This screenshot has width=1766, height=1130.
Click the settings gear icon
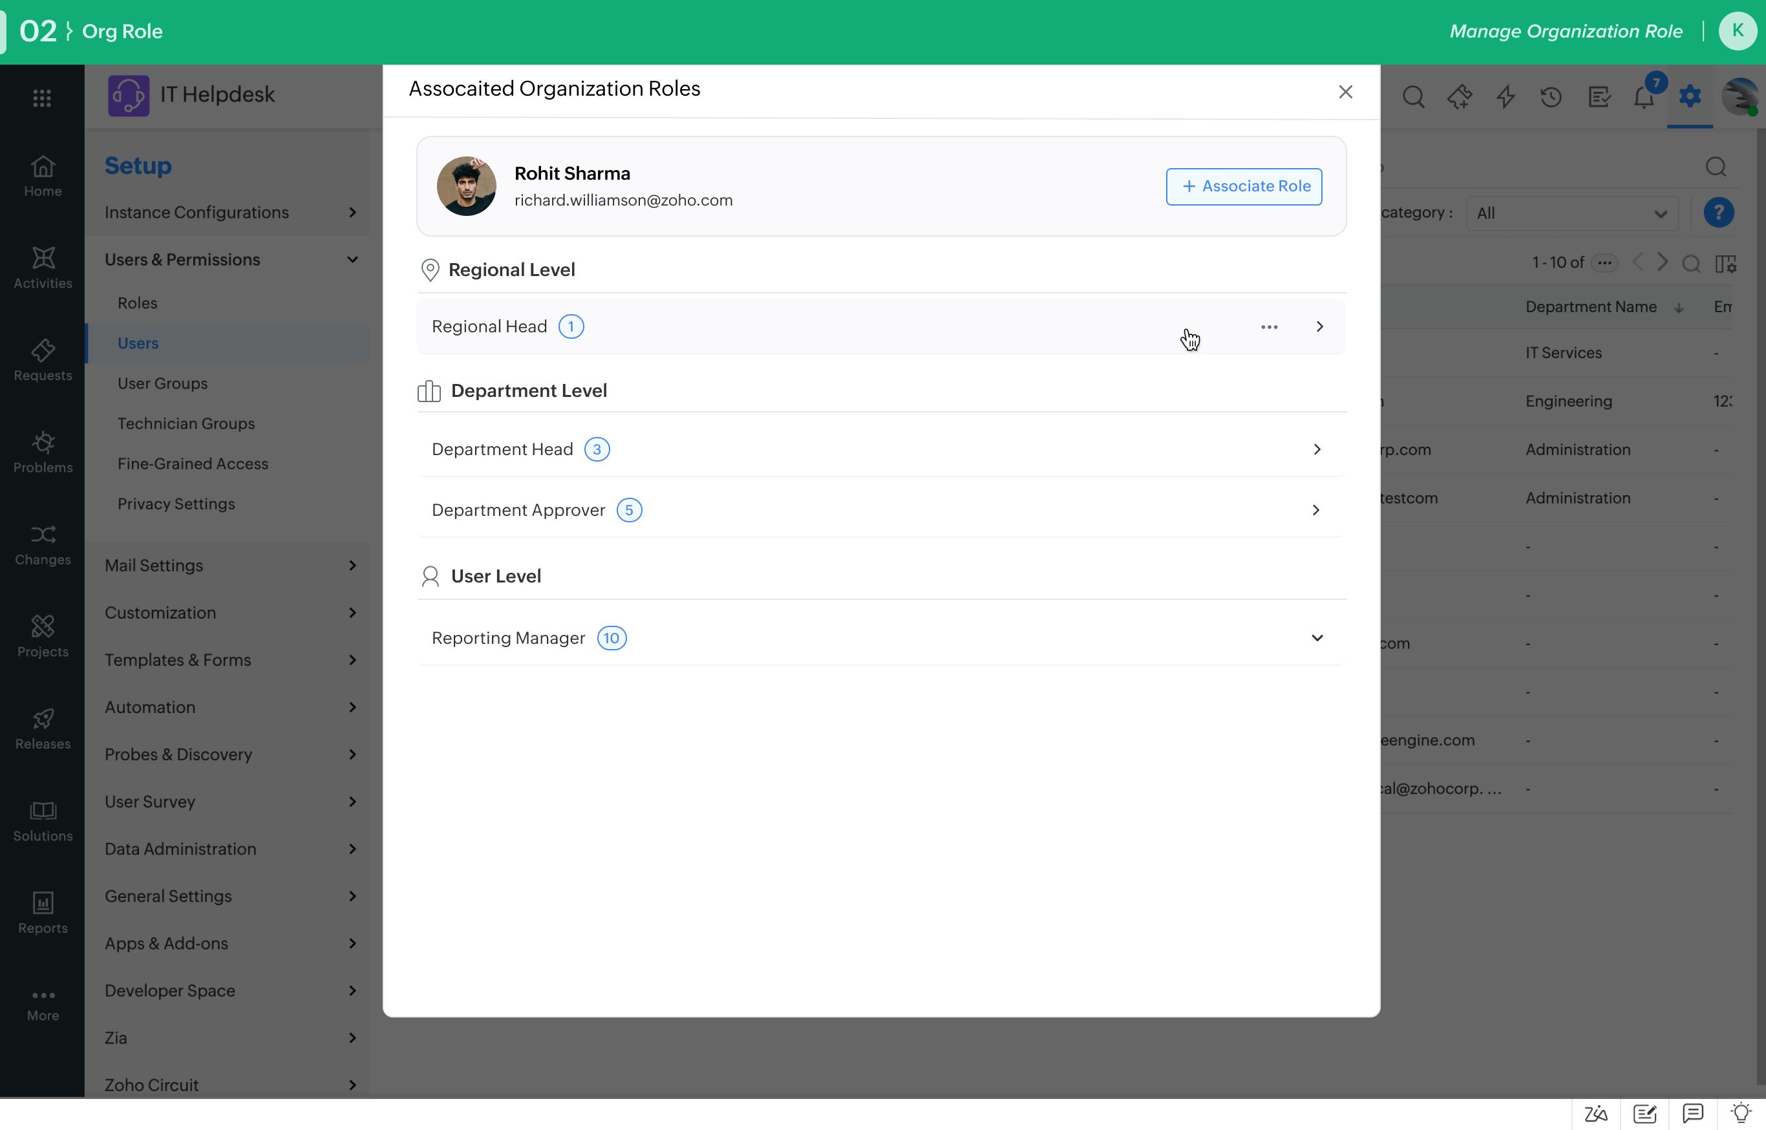click(1690, 96)
